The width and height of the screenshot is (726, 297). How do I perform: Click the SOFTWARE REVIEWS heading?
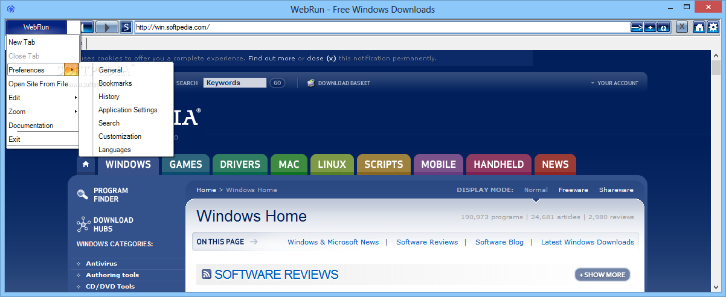(x=277, y=275)
